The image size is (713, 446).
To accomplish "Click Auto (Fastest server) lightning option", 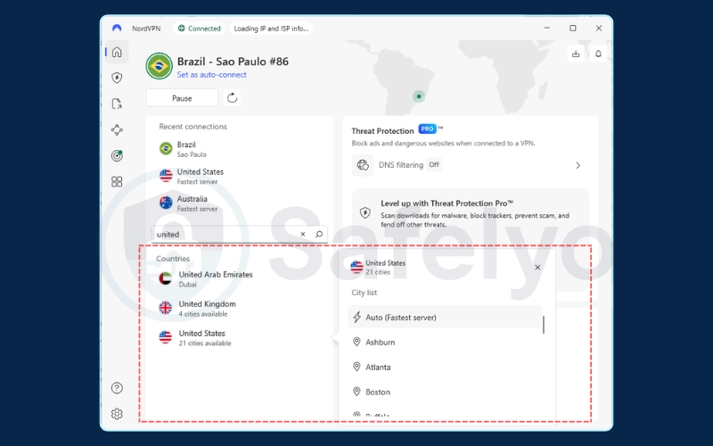I will (445, 318).
